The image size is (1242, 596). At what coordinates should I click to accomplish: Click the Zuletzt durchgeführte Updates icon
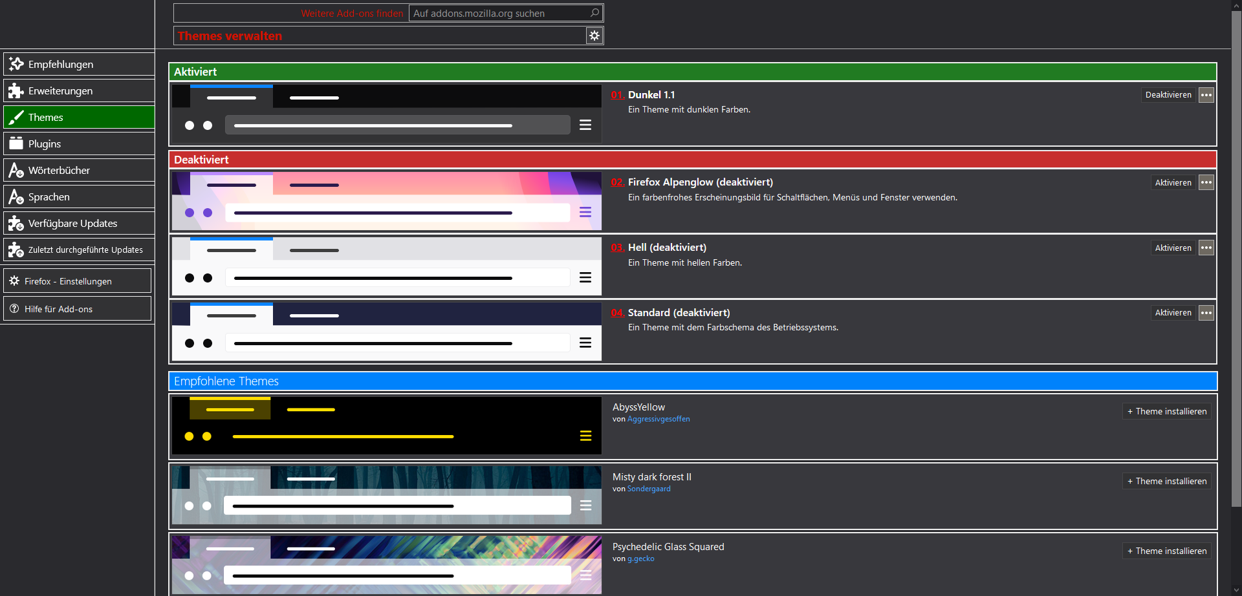click(16, 250)
